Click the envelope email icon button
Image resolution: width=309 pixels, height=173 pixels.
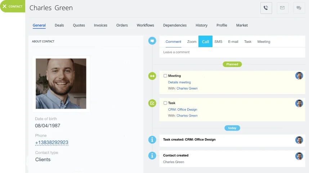[282, 8]
